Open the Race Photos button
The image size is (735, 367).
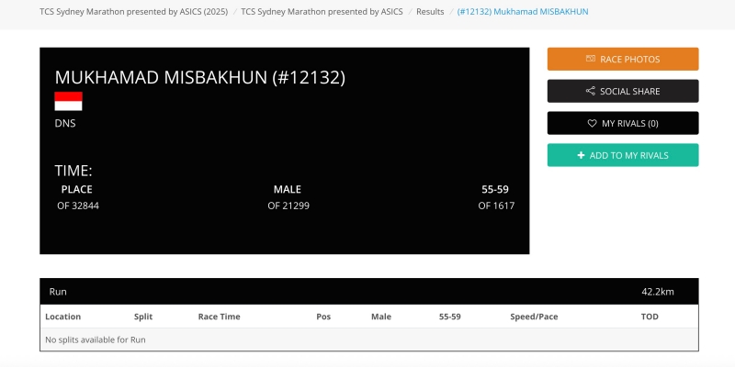623,60
